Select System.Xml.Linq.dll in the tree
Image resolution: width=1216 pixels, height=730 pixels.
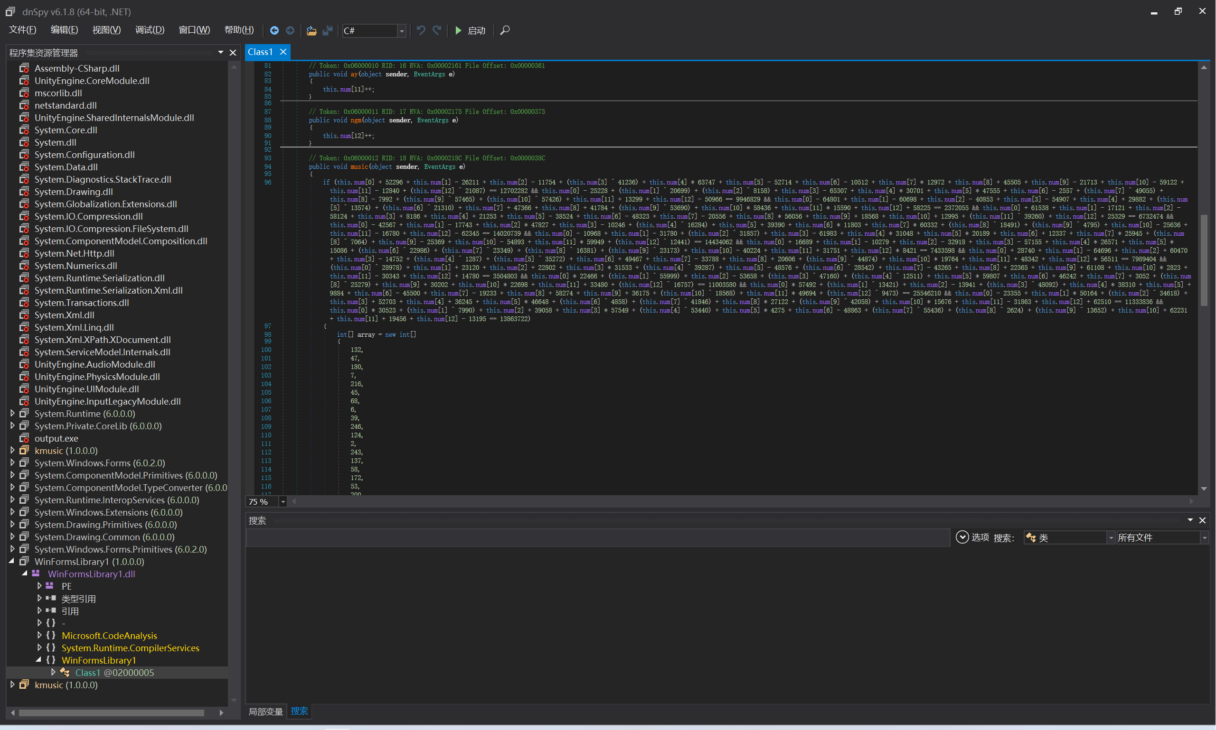click(x=75, y=327)
